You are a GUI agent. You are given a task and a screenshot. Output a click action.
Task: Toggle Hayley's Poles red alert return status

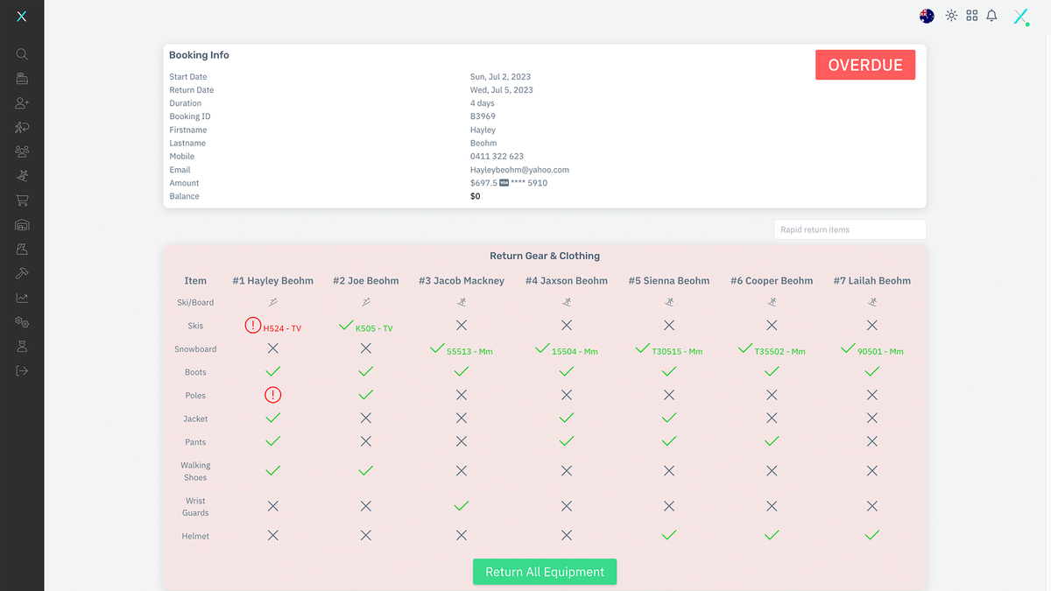tap(272, 396)
